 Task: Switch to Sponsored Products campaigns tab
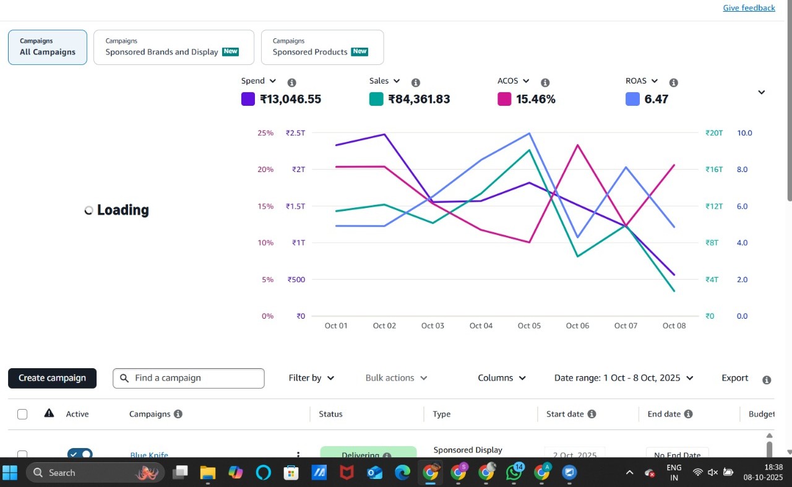(x=322, y=47)
